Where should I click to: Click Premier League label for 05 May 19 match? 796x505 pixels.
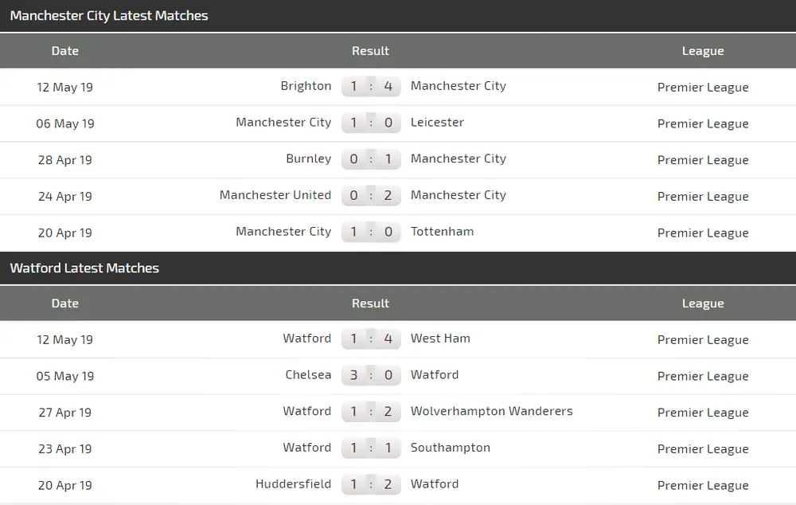(703, 376)
